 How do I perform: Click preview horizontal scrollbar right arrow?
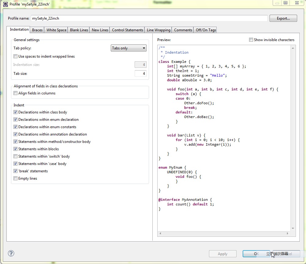click(x=287, y=233)
